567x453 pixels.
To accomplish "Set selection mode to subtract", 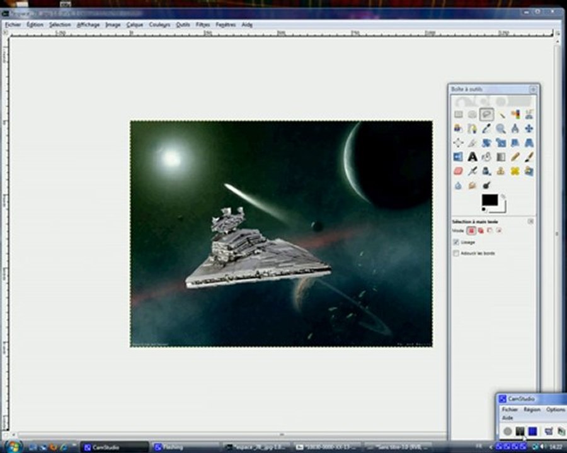I will click(x=490, y=230).
